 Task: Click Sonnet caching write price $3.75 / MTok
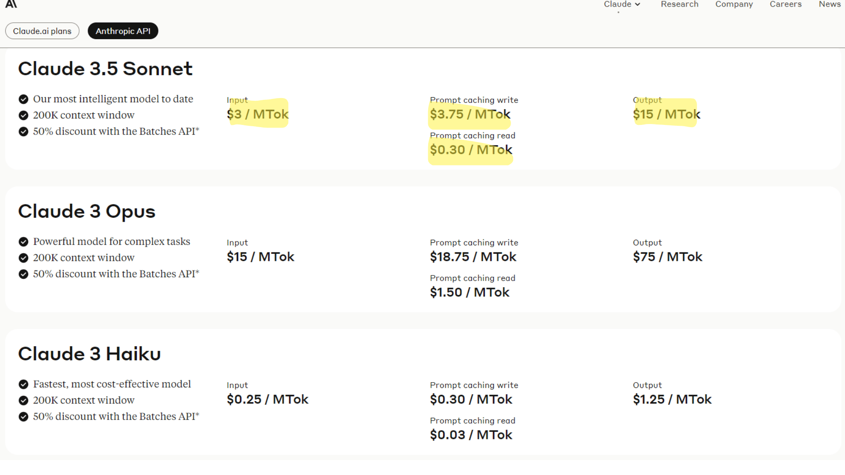coord(470,114)
